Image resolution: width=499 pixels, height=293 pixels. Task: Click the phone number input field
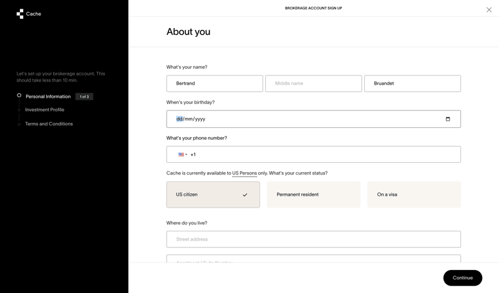pyautogui.click(x=324, y=155)
